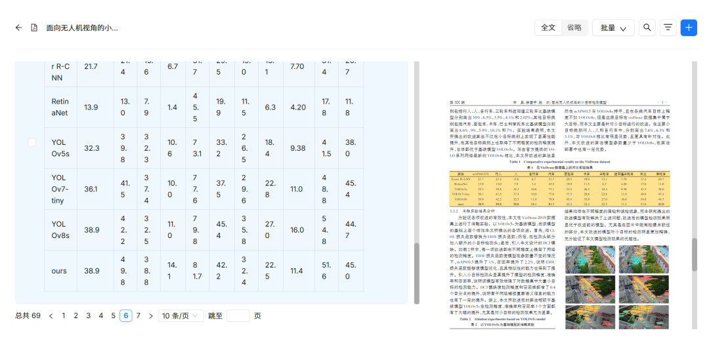
Task: Click the PDF preview scrollbar thumb
Action: click(695, 254)
